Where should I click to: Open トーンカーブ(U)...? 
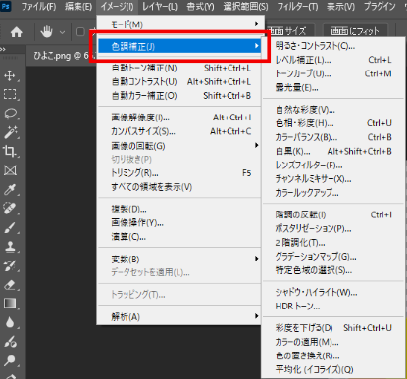click(x=334, y=73)
